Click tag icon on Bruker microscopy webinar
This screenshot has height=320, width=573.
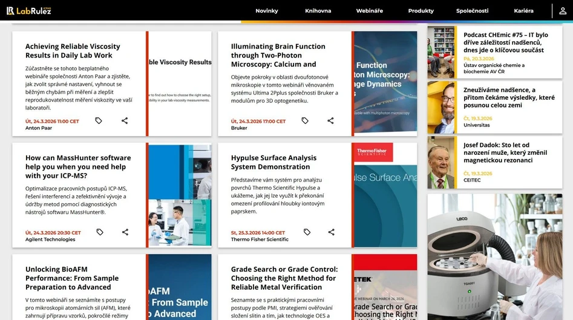pos(305,121)
